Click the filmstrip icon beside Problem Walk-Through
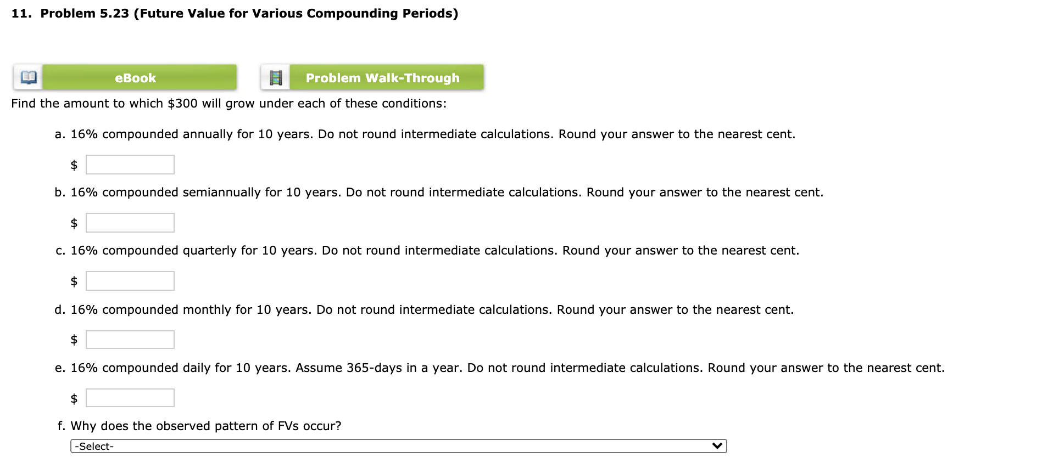Image resolution: width=1059 pixels, height=474 pixels. click(x=276, y=77)
